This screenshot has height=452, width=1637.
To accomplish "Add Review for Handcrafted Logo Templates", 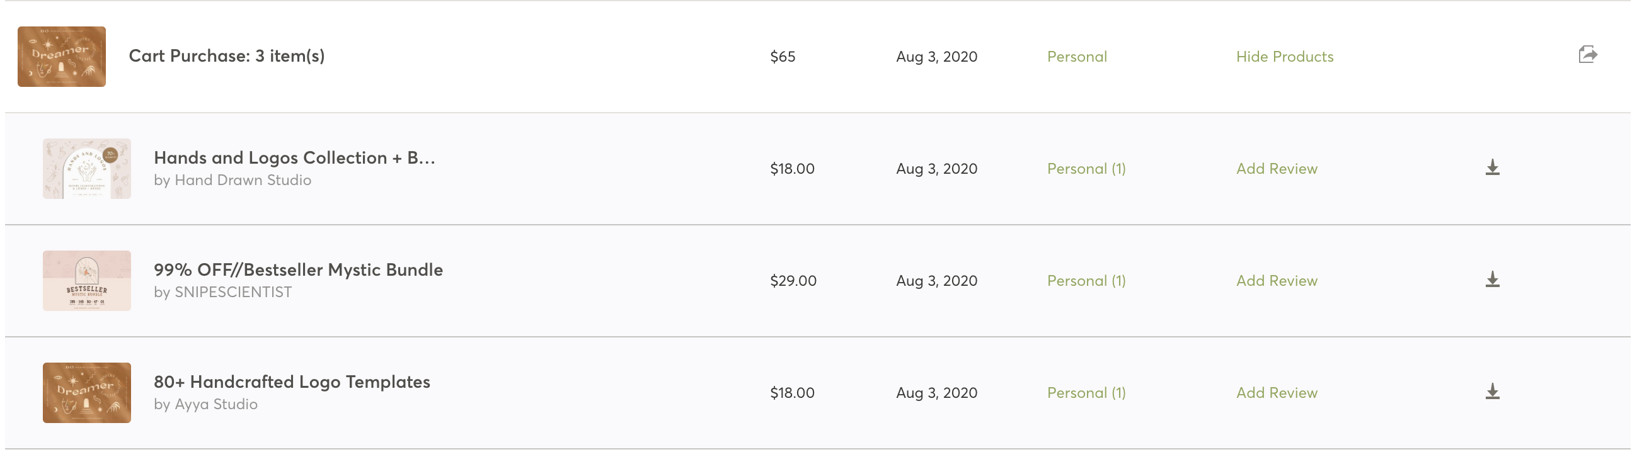I will pyautogui.click(x=1277, y=393).
